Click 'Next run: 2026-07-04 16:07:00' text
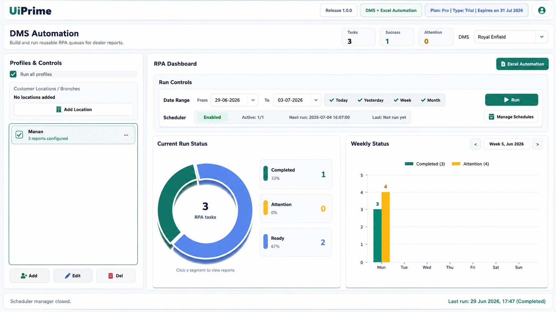Viewport: 556px width, 312px height. [x=319, y=117]
